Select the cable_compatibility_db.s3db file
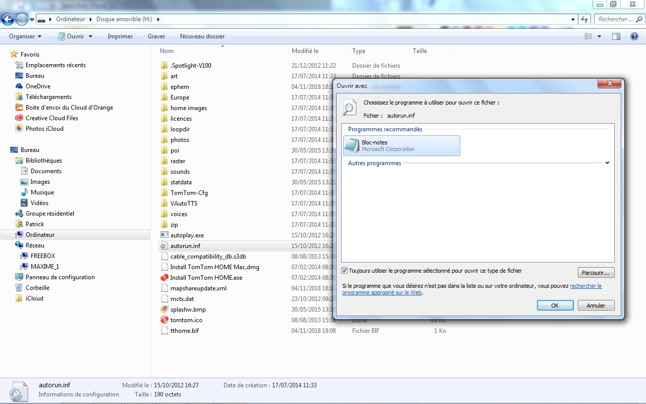Image resolution: width=646 pixels, height=404 pixels. [208, 257]
